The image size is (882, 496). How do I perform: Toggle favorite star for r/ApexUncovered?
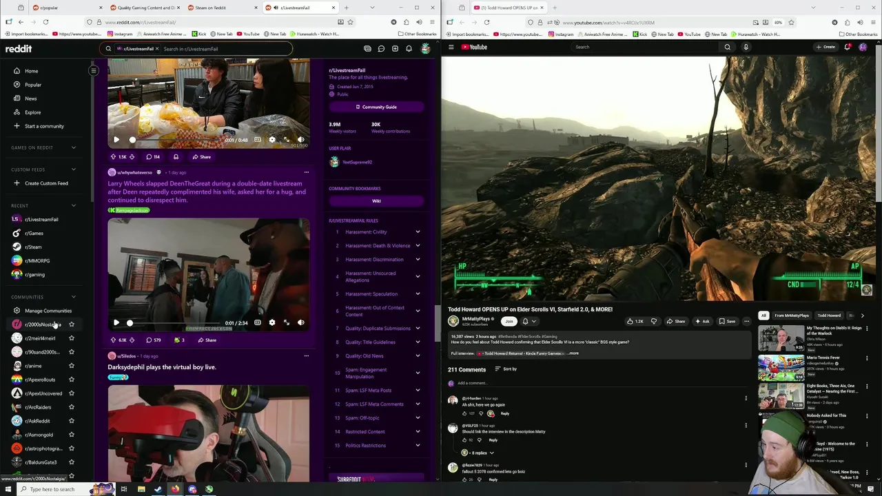[72, 393]
